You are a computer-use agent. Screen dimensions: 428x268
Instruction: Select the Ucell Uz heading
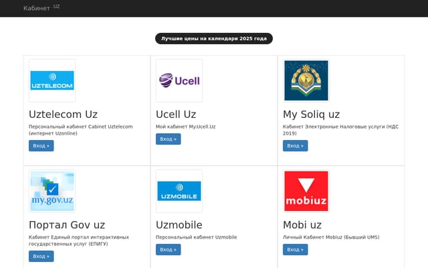tap(176, 115)
